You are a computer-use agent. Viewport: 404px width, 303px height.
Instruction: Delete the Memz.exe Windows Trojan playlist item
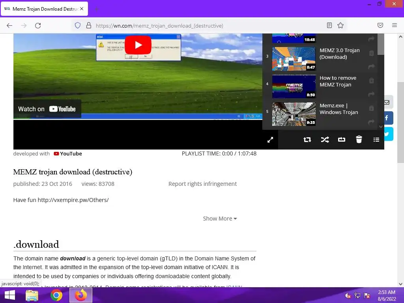tap(371, 108)
